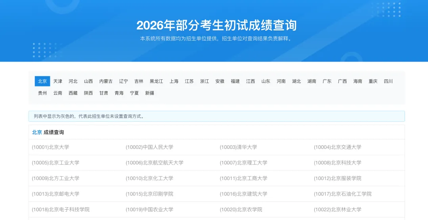Click (10013)北京邮电大学 entry

coord(55,194)
